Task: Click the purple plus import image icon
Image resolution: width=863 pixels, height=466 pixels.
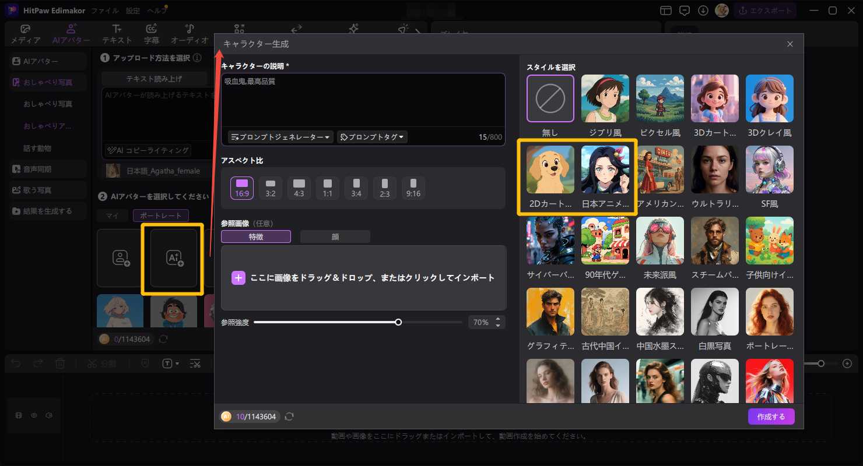Action: (238, 278)
